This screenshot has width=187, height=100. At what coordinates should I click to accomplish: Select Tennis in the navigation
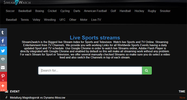pos(25,20)
